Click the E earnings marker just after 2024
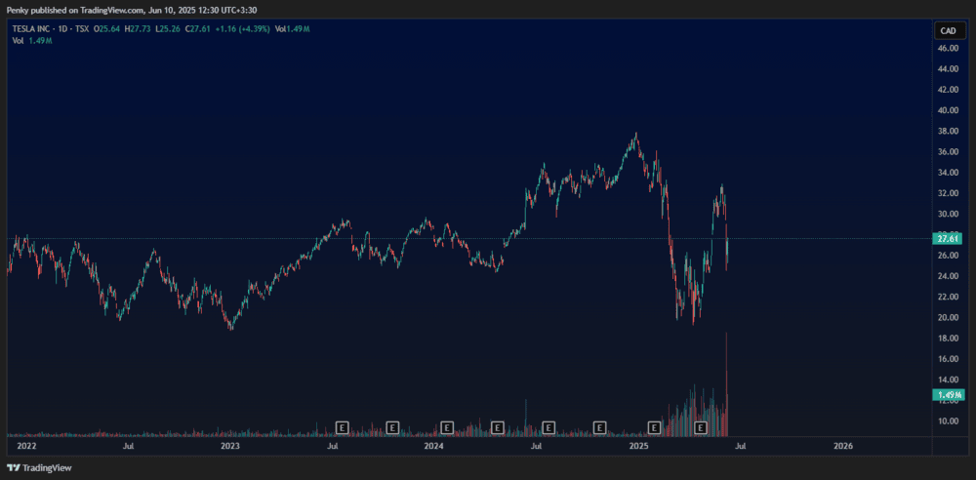 pos(447,427)
